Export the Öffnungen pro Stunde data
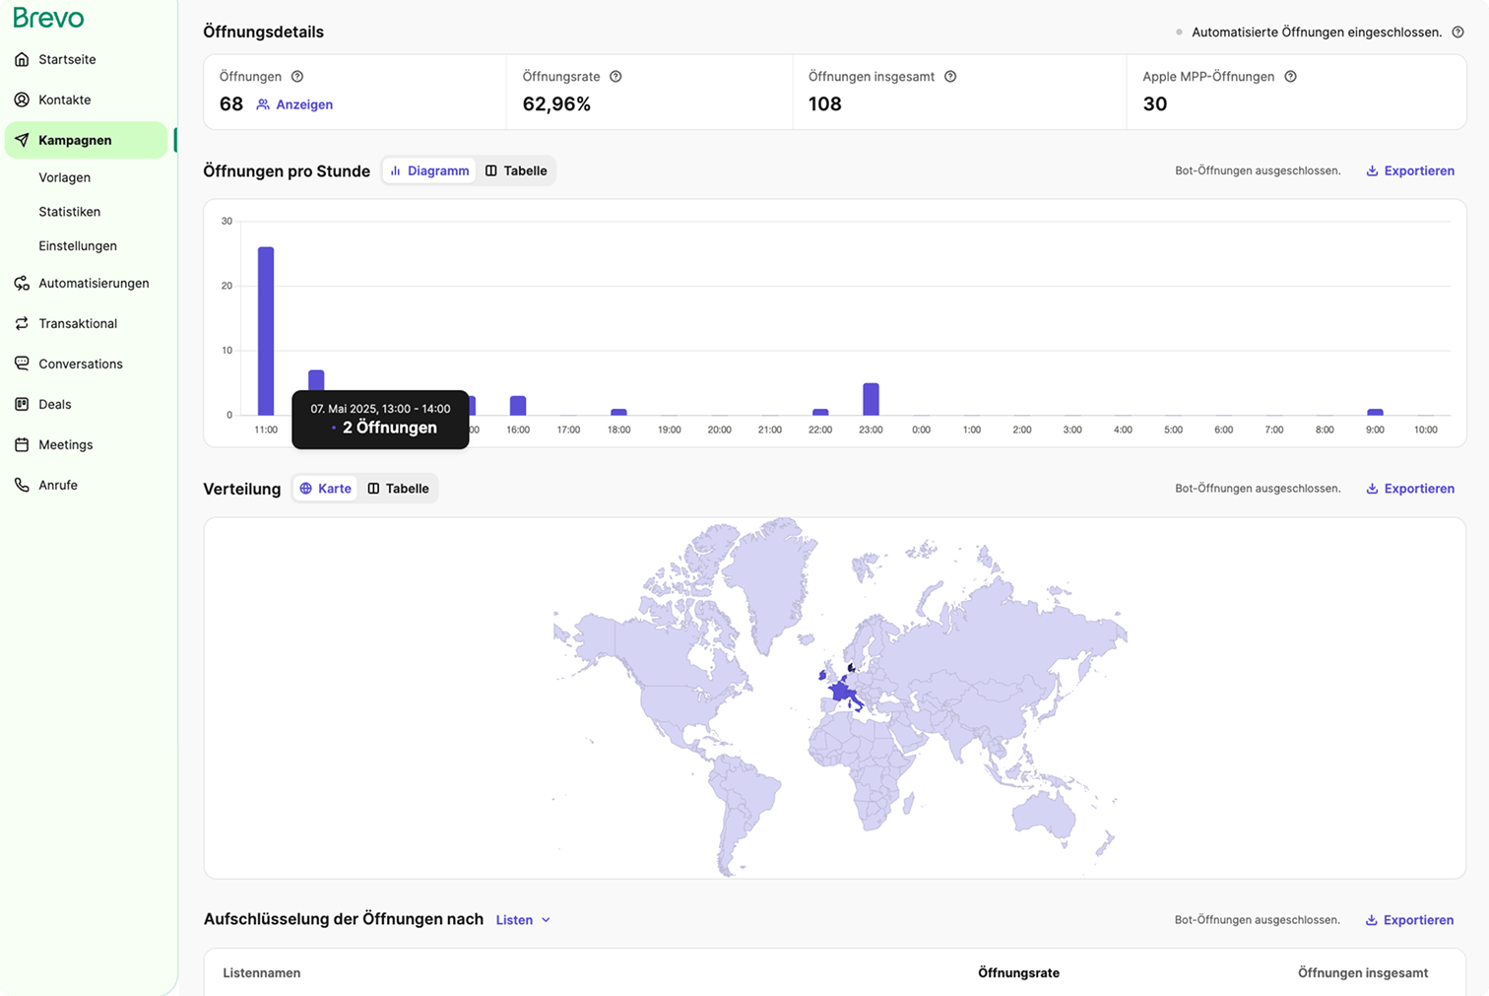1489x996 pixels. (1410, 171)
